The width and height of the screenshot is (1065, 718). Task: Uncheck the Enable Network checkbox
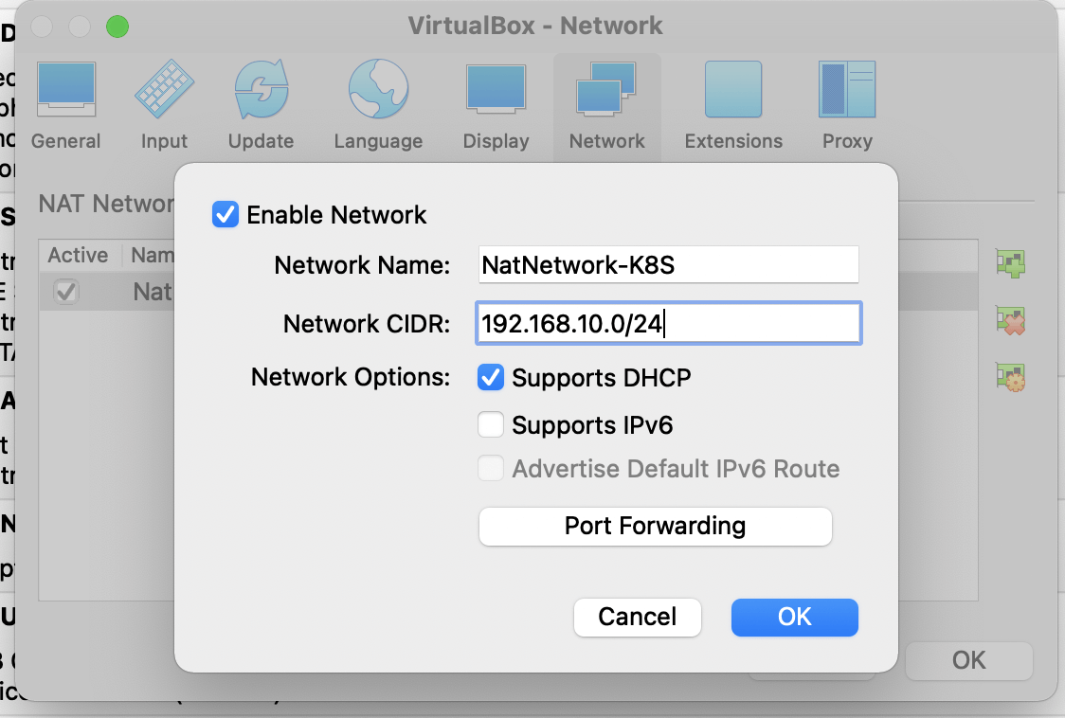226,215
